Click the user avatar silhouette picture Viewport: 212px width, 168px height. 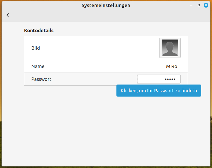click(x=170, y=48)
